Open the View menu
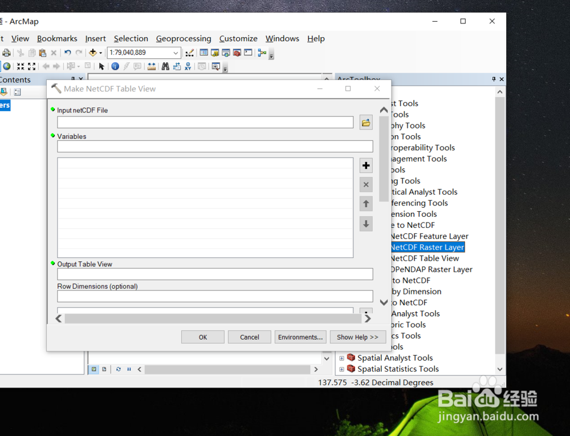The height and width of the screenshot is (436, 570). pos(20,39)
